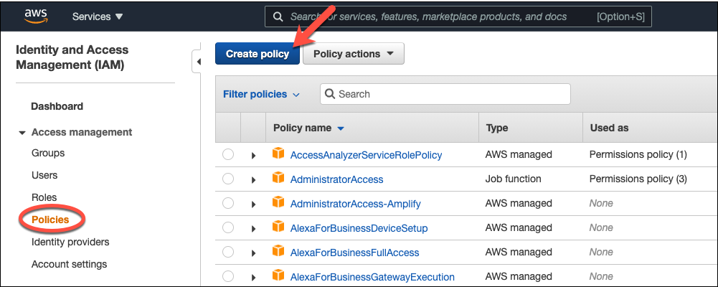Click AWS managed cell for AccessAnalyzerServiceRolePolicy

(x=519, y=155)
